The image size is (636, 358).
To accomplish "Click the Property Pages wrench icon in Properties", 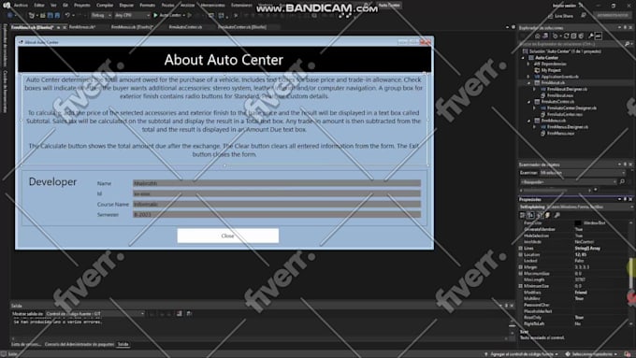I will point(556,215).
